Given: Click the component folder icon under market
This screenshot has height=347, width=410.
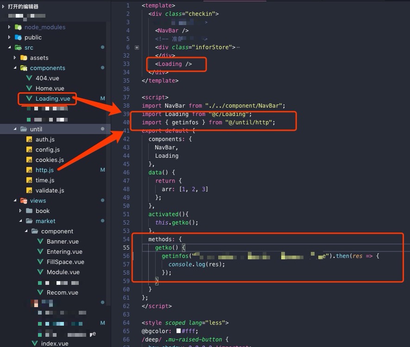Looking at the screenshot, I should pyautogui.click(x=35, y=231).
